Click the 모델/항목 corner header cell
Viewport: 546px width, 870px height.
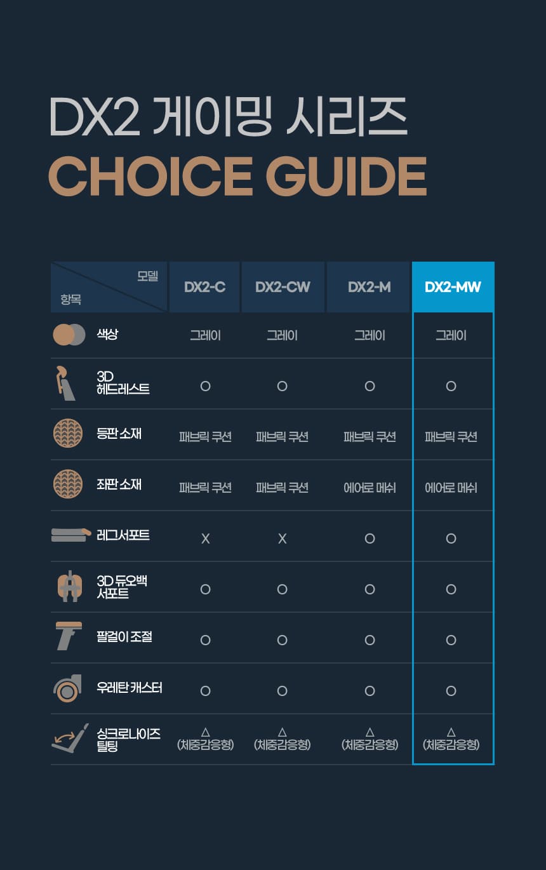pos(109,287)
